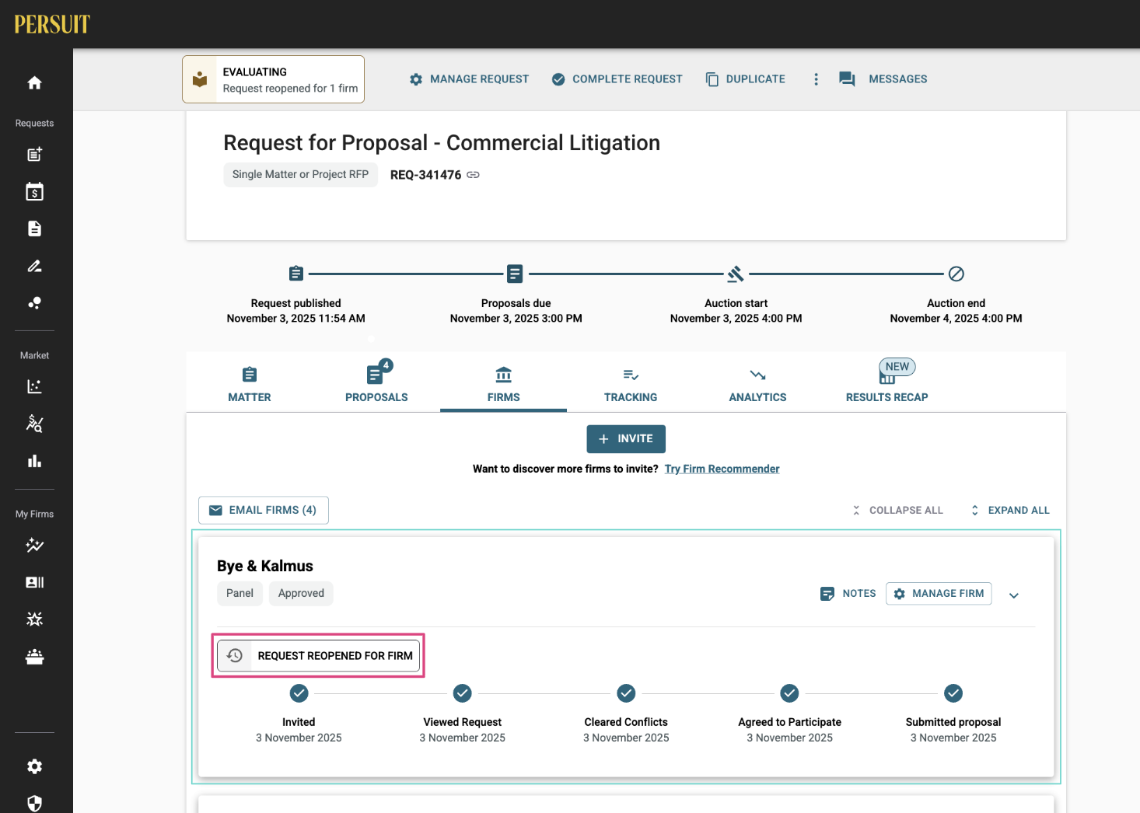Click the Manage Request button

(x=469, y=79)
